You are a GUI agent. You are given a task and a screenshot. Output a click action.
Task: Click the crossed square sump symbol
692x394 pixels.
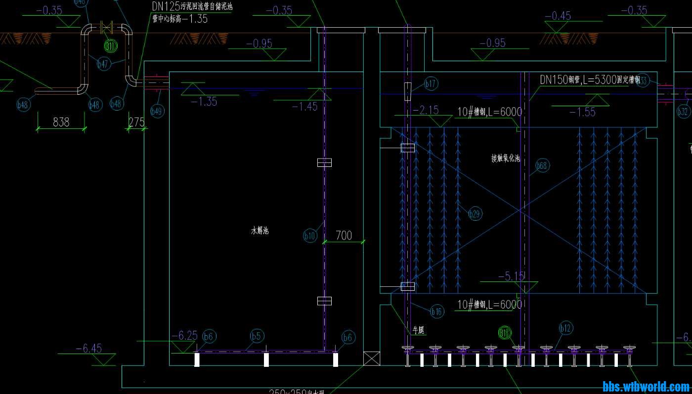click(371, 358)
